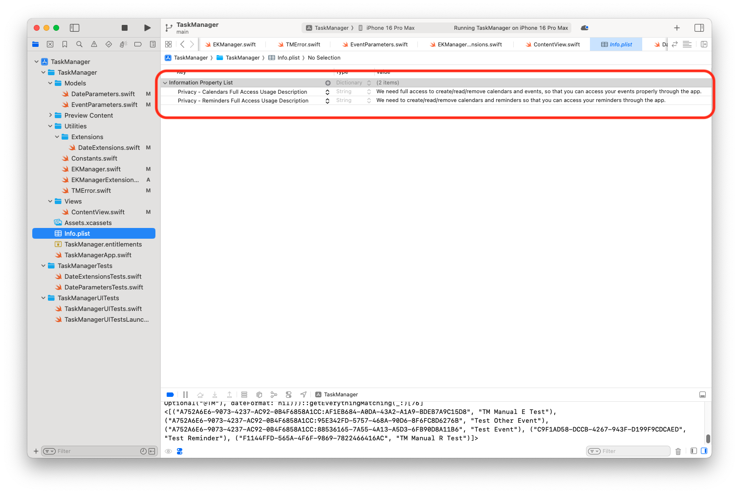Viewport: 739px width, 494px height.
Task: Switch to the EKManager...nsions.swift tab
Action: (466, 44)
